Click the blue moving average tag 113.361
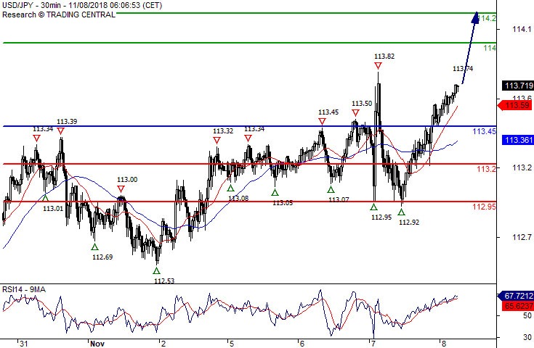 pos(517,140)
